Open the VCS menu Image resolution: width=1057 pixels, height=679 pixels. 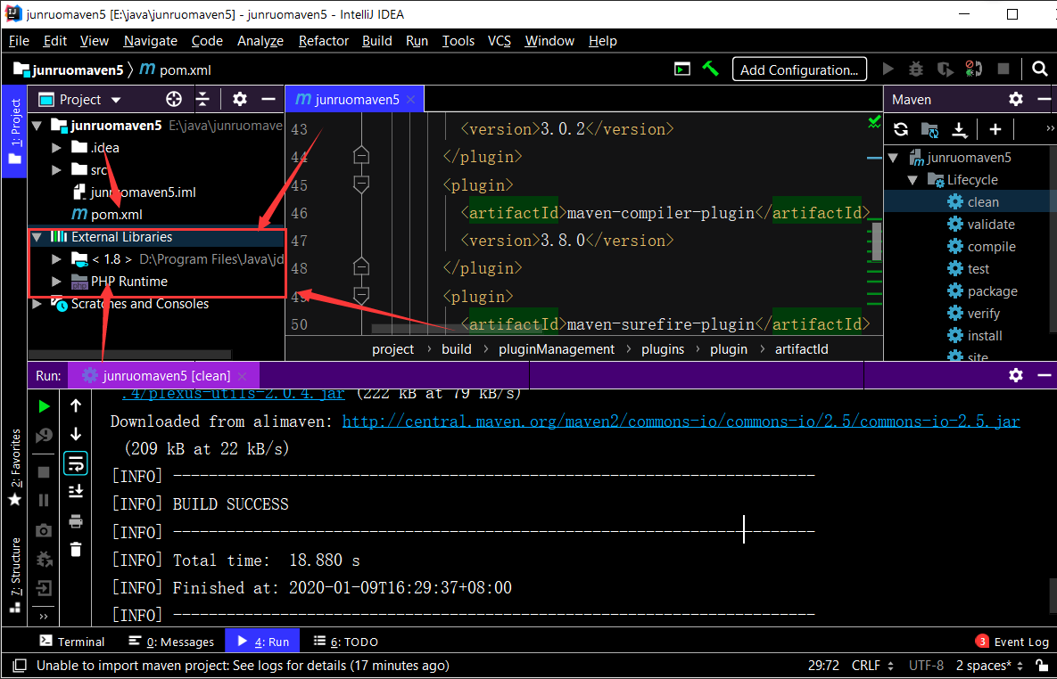coord(500,41)
